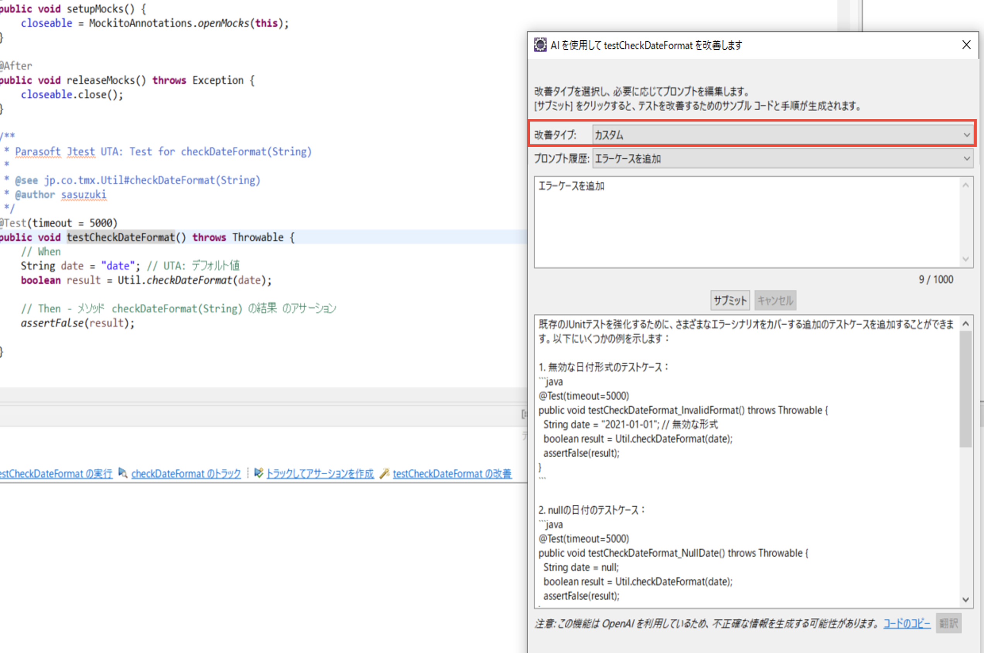Image resolution: width=984 pixels, height=653 pixels.
Task: Click the prompt box scroll-down arrow
Action: (966, 259)
